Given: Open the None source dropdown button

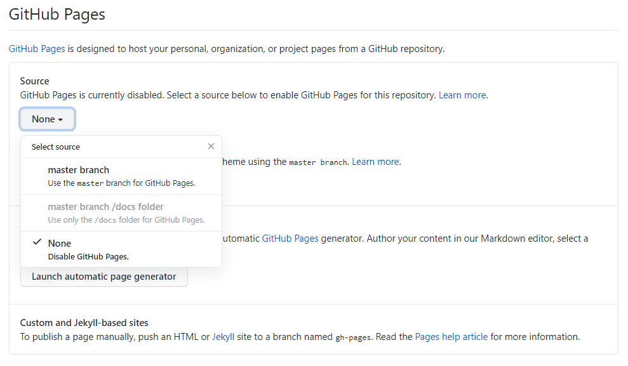Looking at the screenshot, I should tap(47, 119).
